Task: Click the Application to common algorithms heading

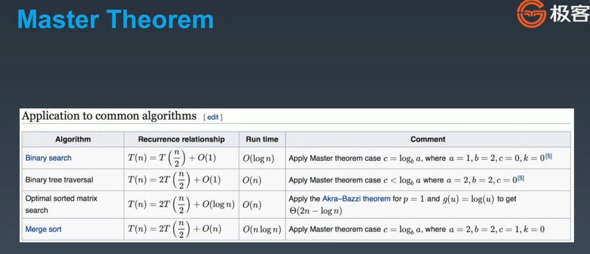Action: point(109,116)
